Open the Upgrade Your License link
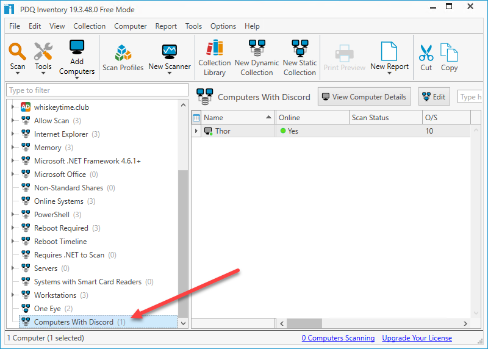This screenshot has height=349, width=488. (x=417, y=338)
